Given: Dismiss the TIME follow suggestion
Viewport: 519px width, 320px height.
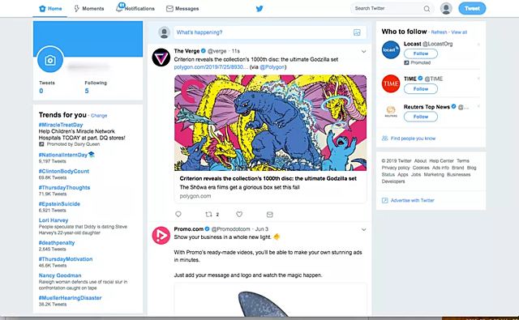Looking at the screenshot, I should point(478,79).
